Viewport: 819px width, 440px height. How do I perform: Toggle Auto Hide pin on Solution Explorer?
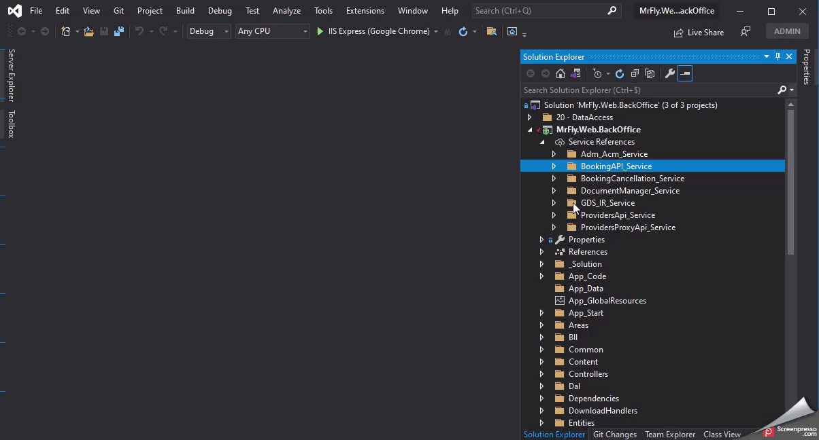tap(778, 57)
